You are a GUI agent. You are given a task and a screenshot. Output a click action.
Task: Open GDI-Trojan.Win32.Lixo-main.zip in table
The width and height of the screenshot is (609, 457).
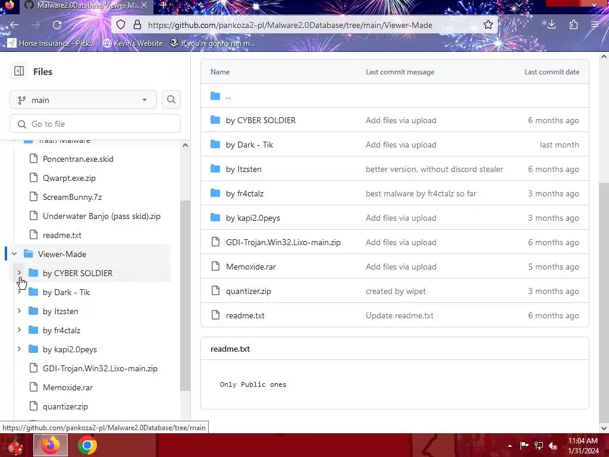pyautogui.click(x=283, y=242)
